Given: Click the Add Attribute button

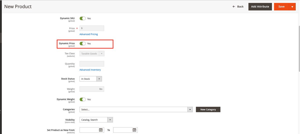Looking at the screenshot, I should [260, 7].
